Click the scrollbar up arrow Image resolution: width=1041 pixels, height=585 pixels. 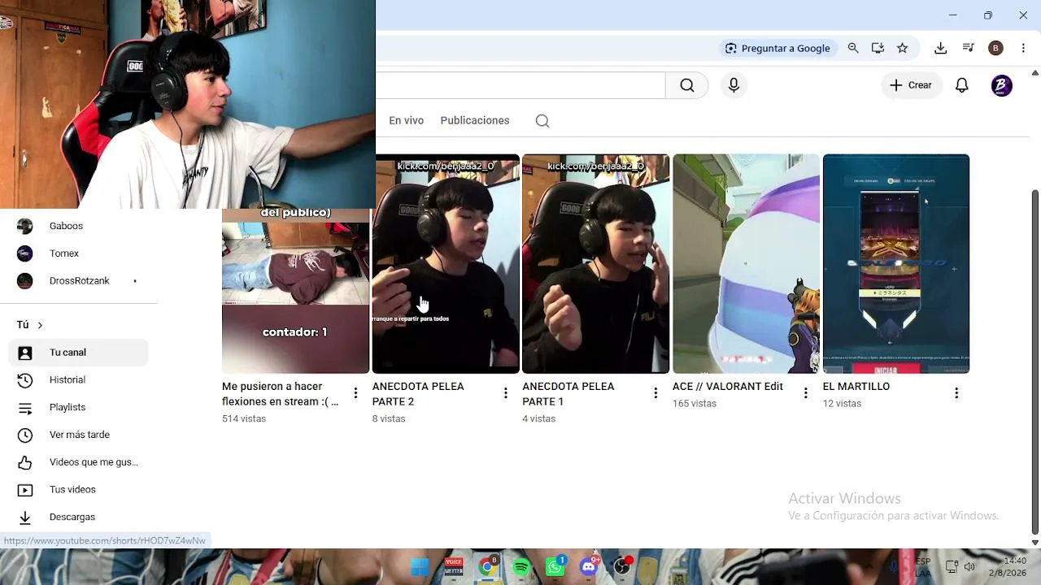coord(1034,72)
